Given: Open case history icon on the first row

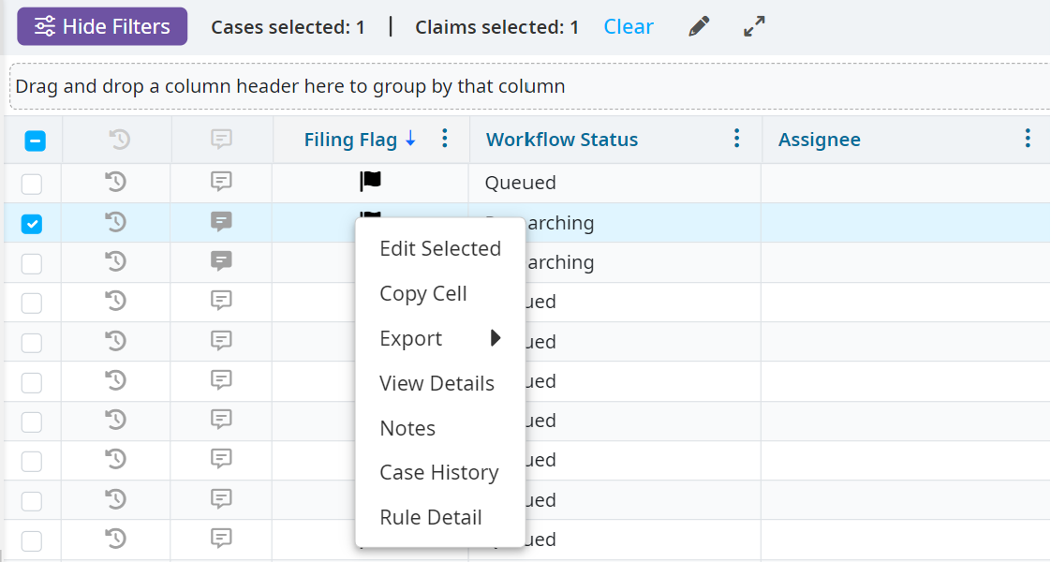Looking at the screenshot, I should (114, 182).
